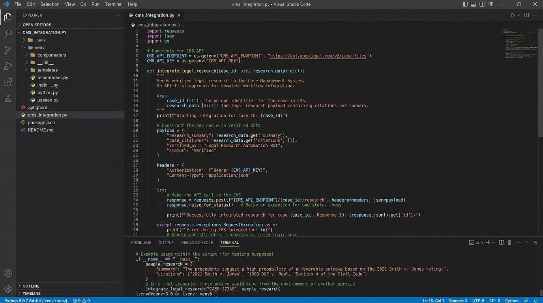This screenshot has width=543, height=303.
Task: Click the Python interpreter version in status bar
Action: (36, 301)
